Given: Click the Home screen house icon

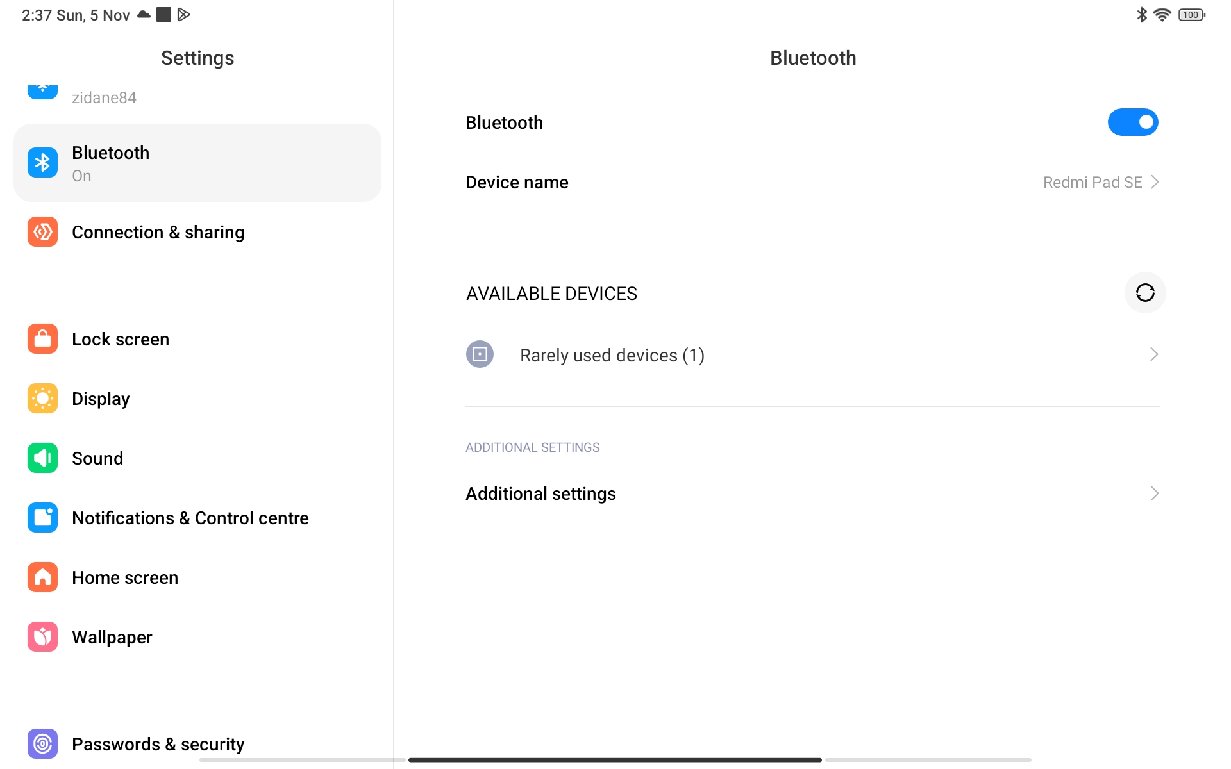Looking at the screenshot, I should coord(42,577).
